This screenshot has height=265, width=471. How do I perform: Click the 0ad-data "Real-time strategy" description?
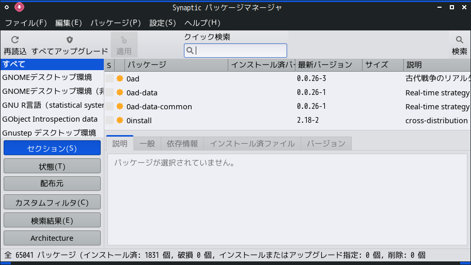coord(437,93)
